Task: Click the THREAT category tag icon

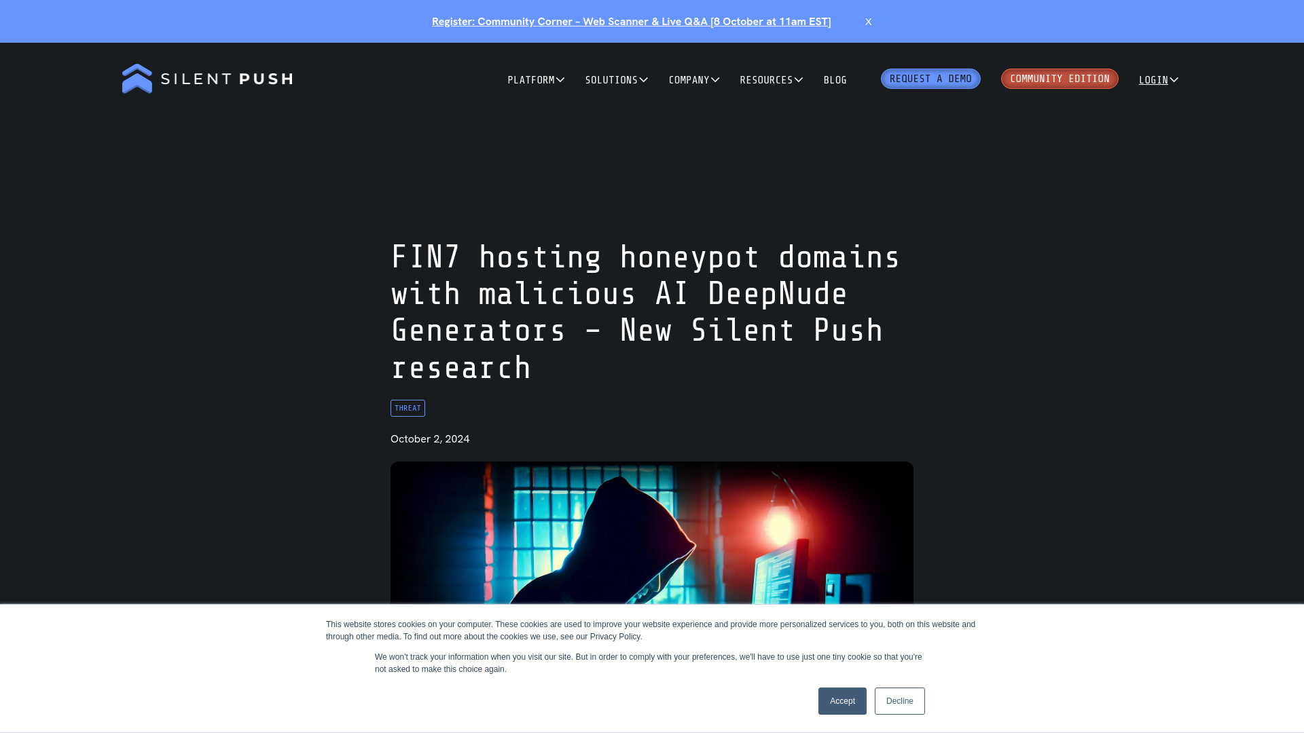Action: point(407,407)
